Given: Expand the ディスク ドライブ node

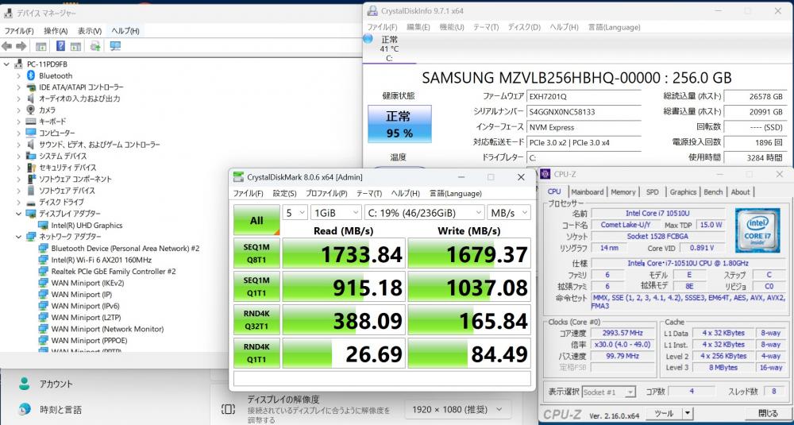Looking at the screenshot, I should (18, 202).
